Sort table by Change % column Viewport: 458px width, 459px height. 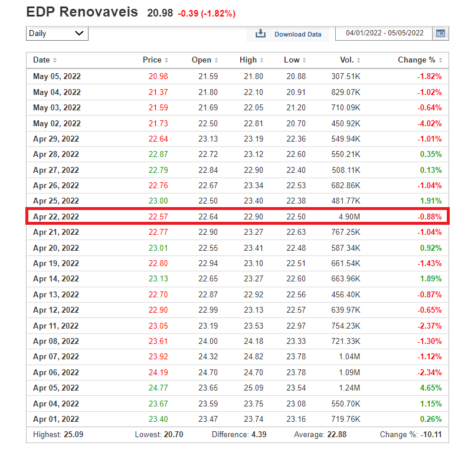tap(420, 60)
